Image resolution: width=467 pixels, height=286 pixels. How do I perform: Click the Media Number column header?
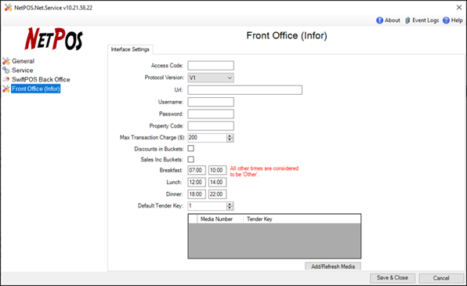coord(220,219)
